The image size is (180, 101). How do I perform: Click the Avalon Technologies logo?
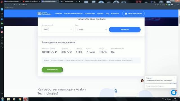click(x=44, y=13)
